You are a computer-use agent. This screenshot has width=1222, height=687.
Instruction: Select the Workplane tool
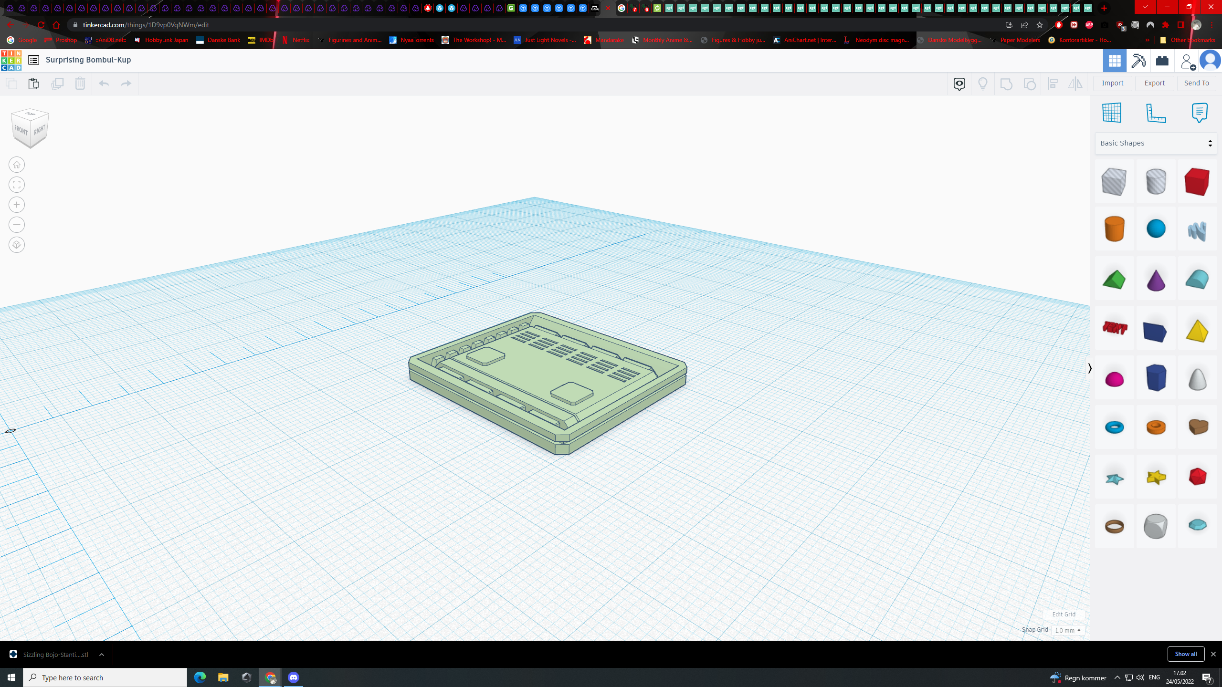(x=1112, y=113)
